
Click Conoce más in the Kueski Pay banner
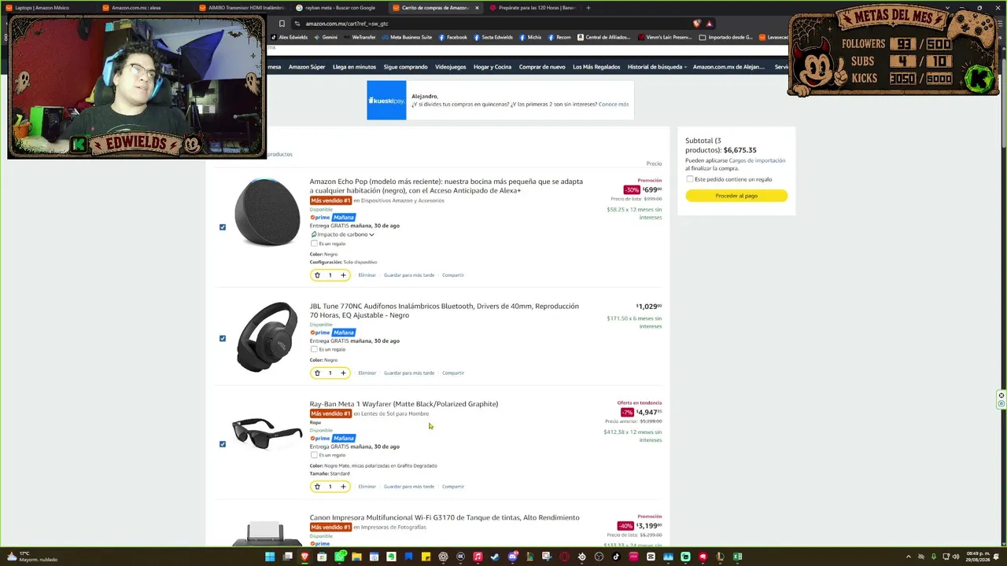[614, 104]
